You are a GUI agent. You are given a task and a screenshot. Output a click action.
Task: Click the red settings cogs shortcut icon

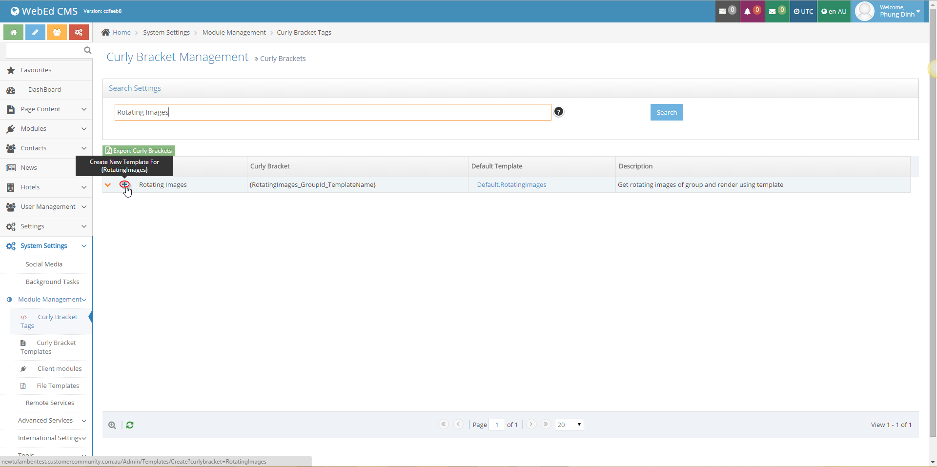coord(79,32)
